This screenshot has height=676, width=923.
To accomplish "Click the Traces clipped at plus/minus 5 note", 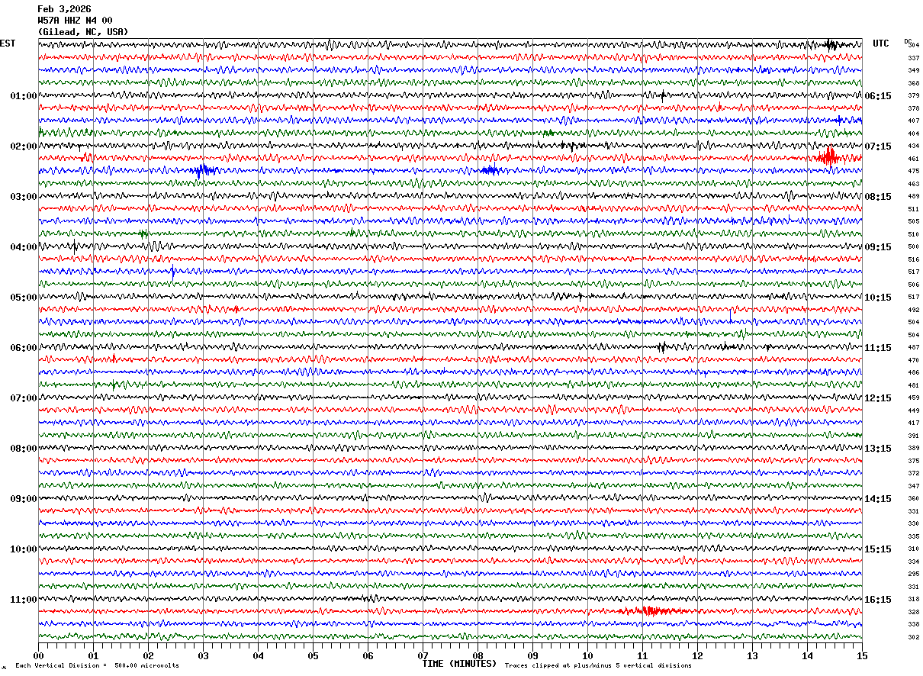I will click(x=598, y=665).
